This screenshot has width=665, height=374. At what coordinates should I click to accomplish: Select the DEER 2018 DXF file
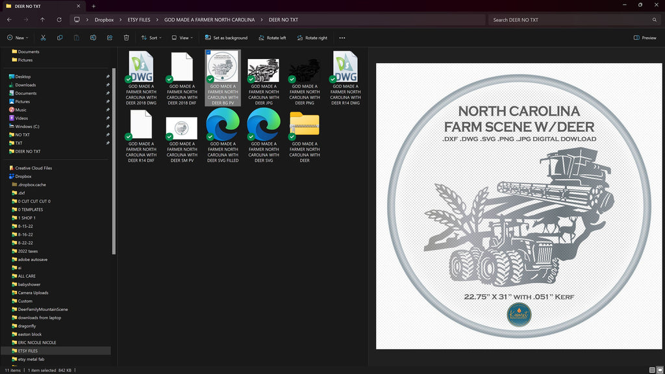pyautogui.click(x=182, y=78)
